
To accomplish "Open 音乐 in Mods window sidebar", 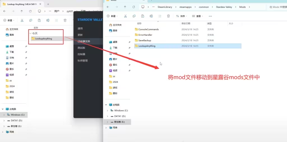I will point(113,65).
